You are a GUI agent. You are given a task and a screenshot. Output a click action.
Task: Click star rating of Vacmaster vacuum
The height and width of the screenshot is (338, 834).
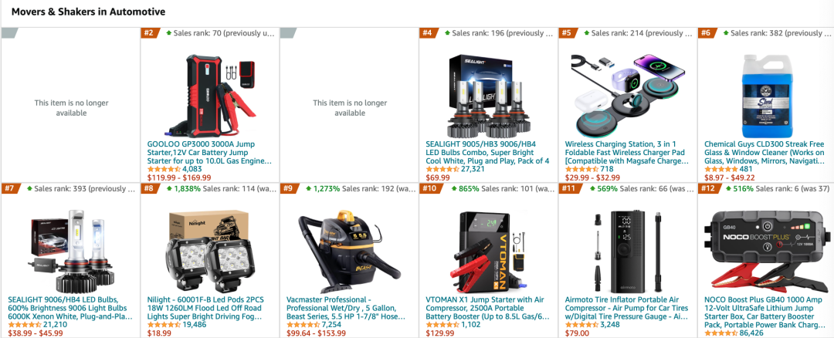tap(303, 325)
